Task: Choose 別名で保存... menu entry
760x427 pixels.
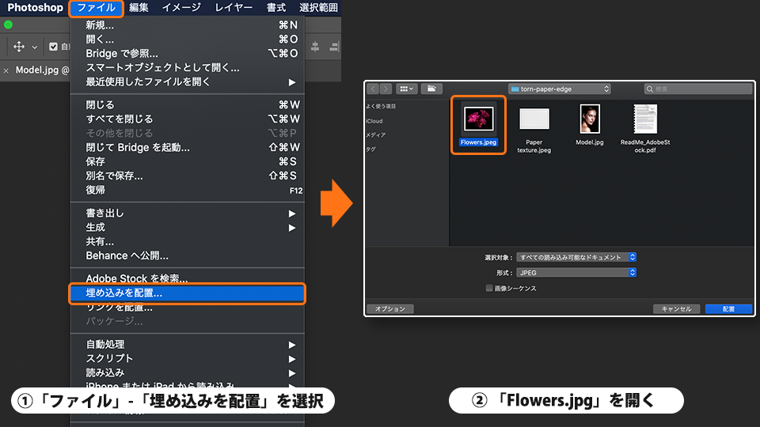Action: (x=188, y=176)
